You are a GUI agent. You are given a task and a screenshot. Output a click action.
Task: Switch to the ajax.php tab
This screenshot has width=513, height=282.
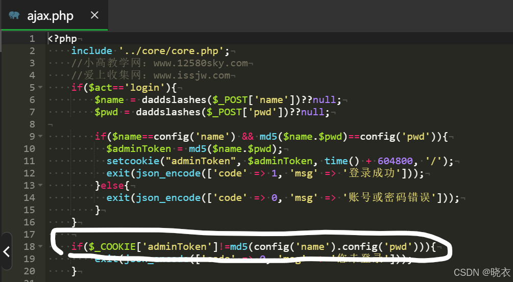50,16
